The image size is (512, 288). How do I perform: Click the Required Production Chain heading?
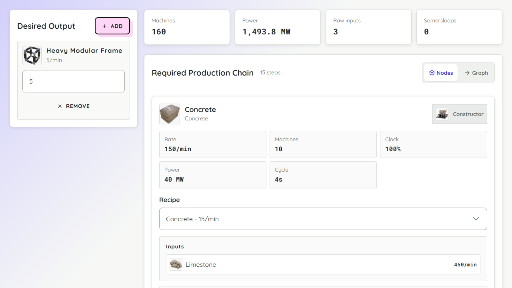[x=202, y=73]
